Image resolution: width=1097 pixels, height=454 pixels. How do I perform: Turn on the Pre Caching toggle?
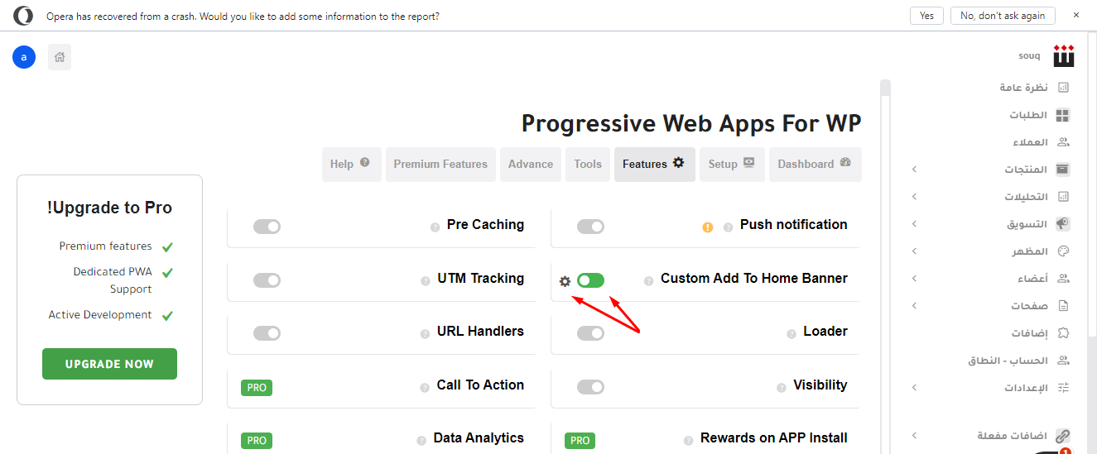point(267,227)
